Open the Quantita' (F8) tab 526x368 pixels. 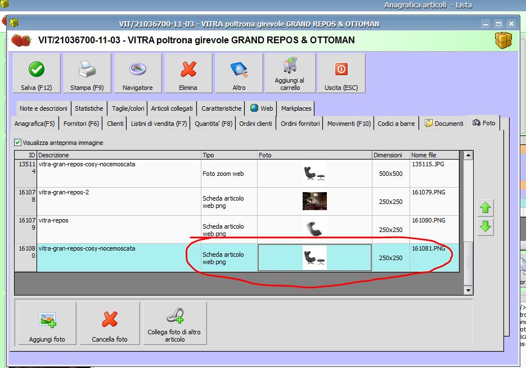pyautogui.click(x=213, y=124)
